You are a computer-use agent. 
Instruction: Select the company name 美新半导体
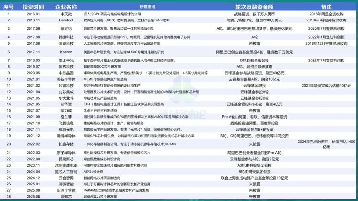pyautogui.click(x=66, y=79)
